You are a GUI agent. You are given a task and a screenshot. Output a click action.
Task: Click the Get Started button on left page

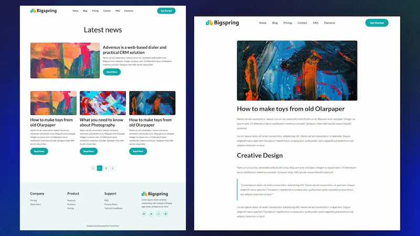coord(166,10)
